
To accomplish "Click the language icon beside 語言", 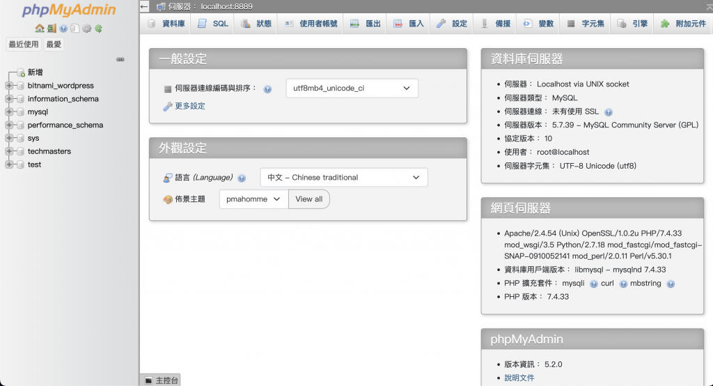I will coord(168,178).
